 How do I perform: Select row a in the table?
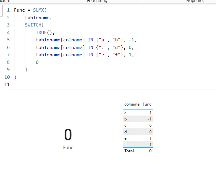pyautogui.click(x=138, y=113)
